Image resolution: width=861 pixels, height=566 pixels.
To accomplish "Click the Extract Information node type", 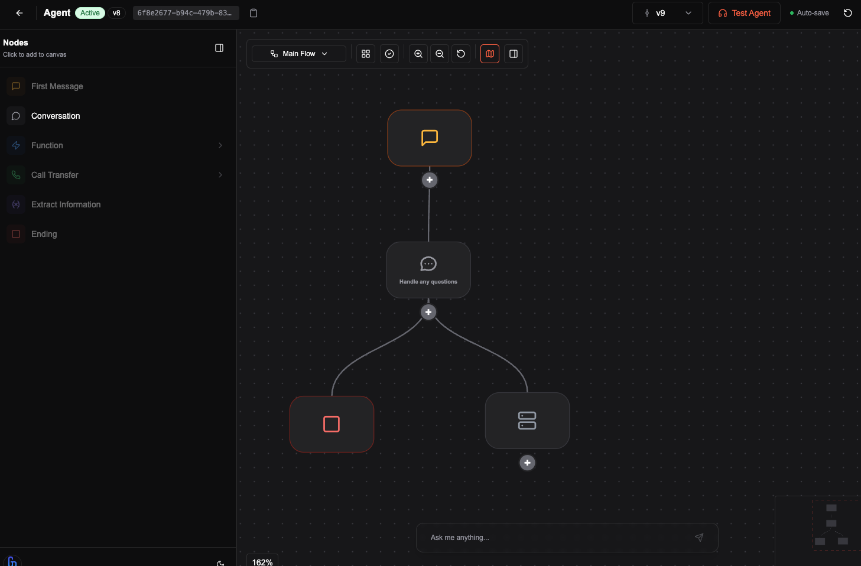I will coord(66,204).
